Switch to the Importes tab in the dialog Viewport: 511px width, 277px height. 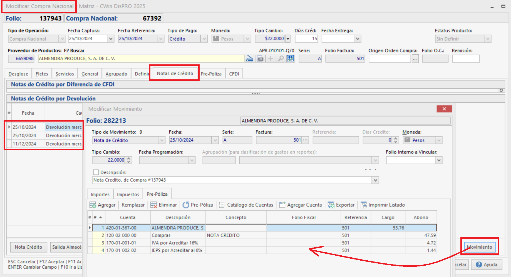coord(100,195)
